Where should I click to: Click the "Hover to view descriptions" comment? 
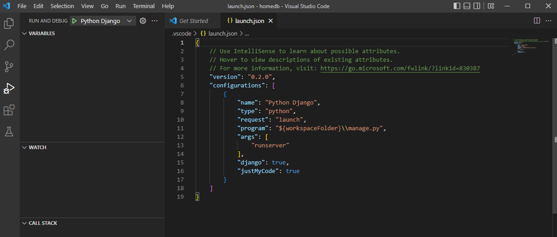pos(301,60)
